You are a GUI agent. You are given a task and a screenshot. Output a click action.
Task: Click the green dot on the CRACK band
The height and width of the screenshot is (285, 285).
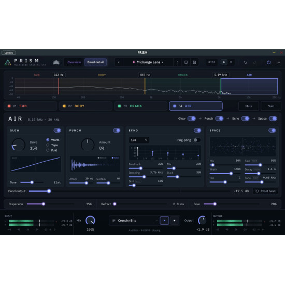[x=119, y=106]
